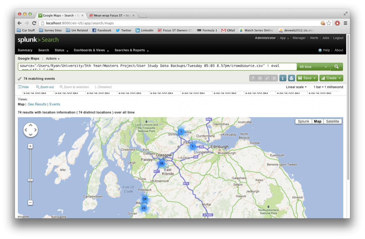Screen dimensions: 365x239
Task: Open the Geo Results view link
Action: click(37, 104)
